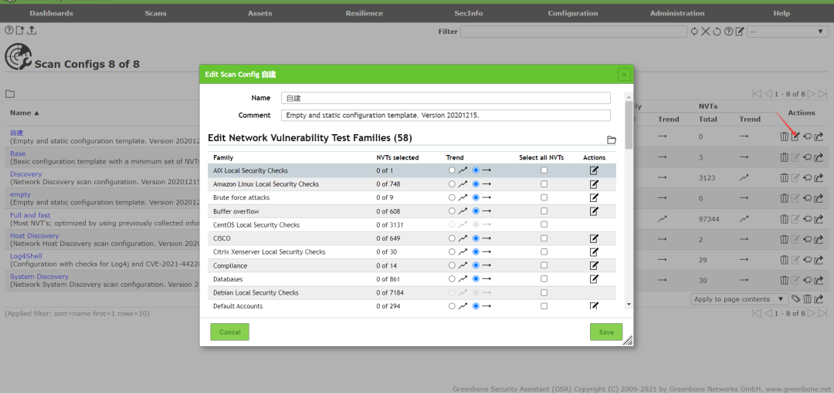Click the Filter text field
Image resolution: width=834 pixels, height=394 pixels.
coord(573,32)
